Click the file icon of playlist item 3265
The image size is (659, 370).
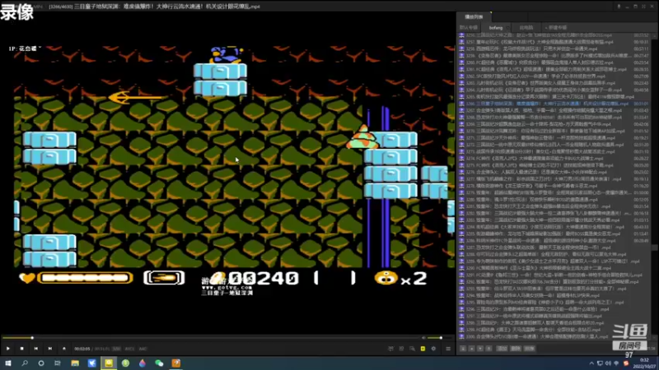tap(461, 96)
